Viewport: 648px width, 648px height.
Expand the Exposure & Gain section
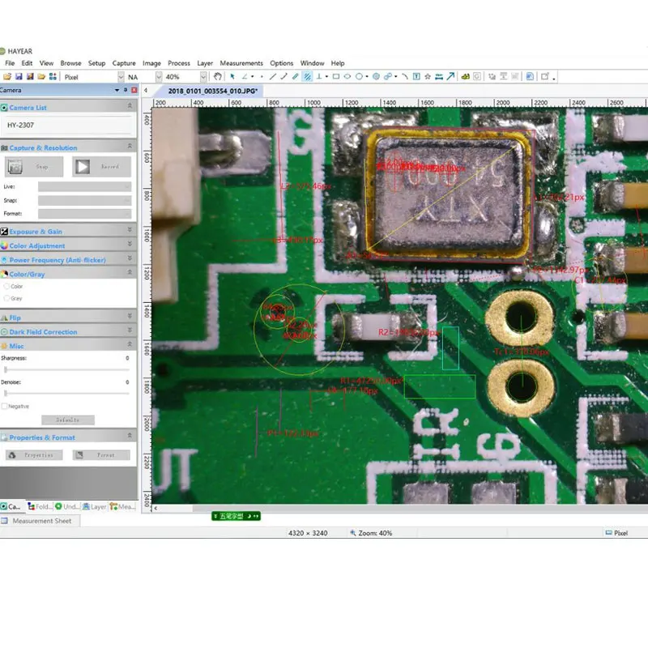click(130, 231)
